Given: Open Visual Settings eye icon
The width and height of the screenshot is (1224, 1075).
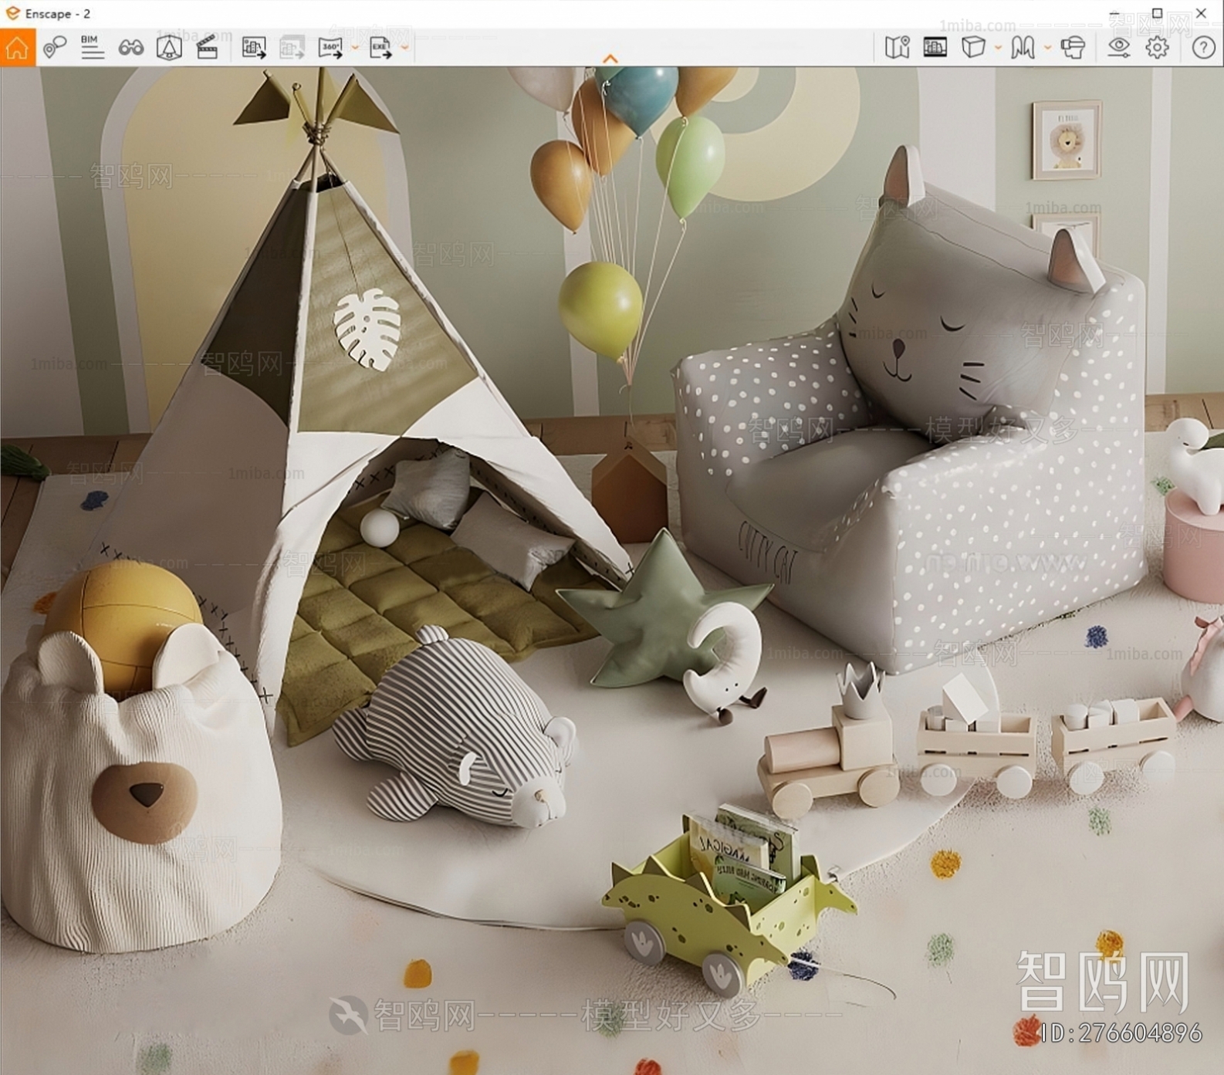Looking at the screenshot, I should click(x=1118, y=48).
